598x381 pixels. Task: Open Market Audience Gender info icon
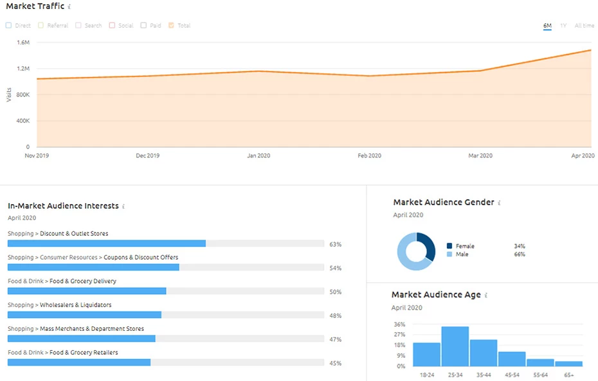[x=499, y=202]
